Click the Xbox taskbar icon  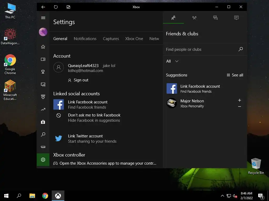(x=58, y=196)
